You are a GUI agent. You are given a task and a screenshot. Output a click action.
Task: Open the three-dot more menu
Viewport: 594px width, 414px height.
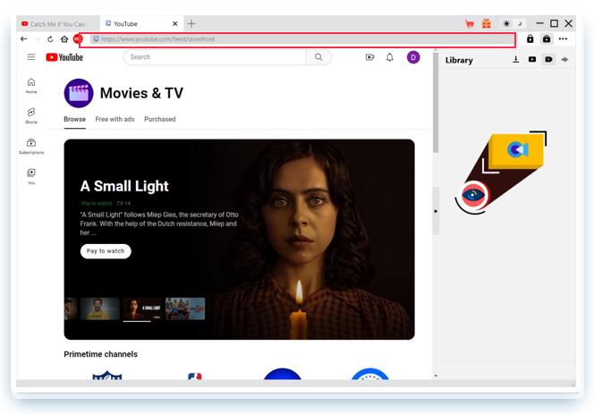click(563, 38)
